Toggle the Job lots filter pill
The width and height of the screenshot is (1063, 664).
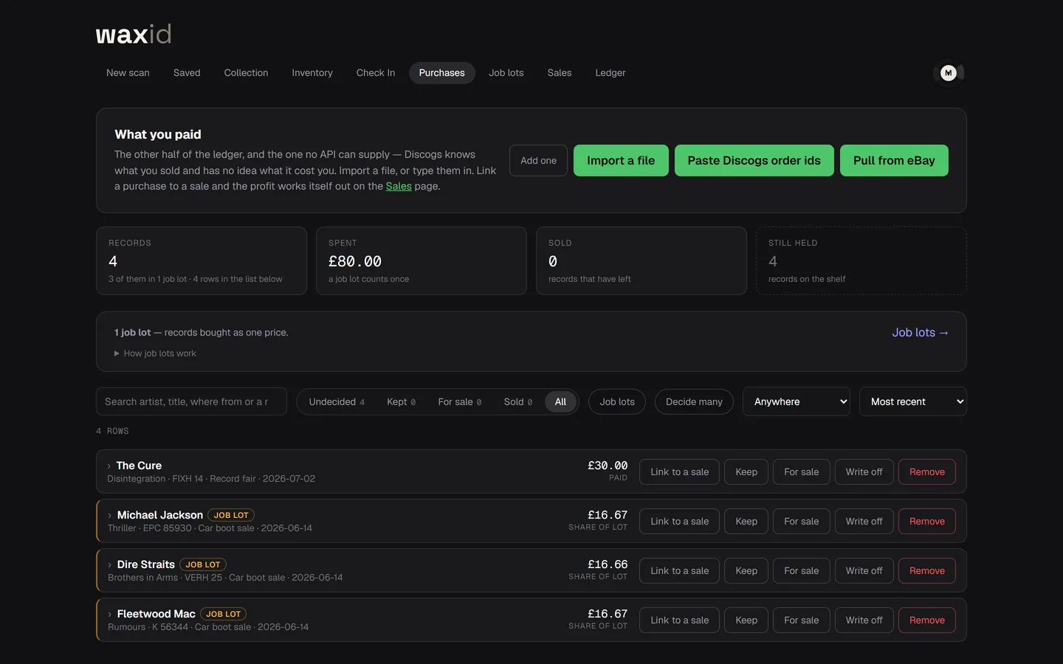(617, 402)
